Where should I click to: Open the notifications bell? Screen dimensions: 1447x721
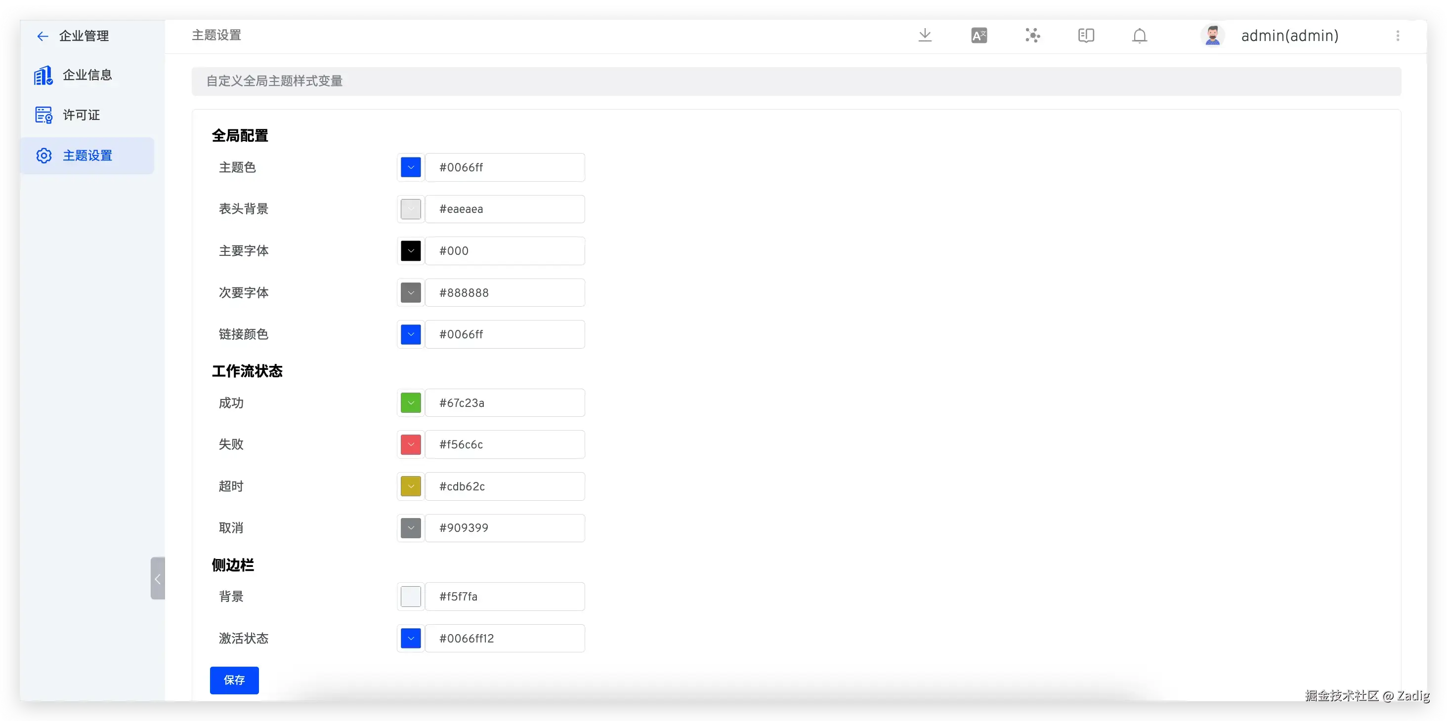(x=1139, y=36)
